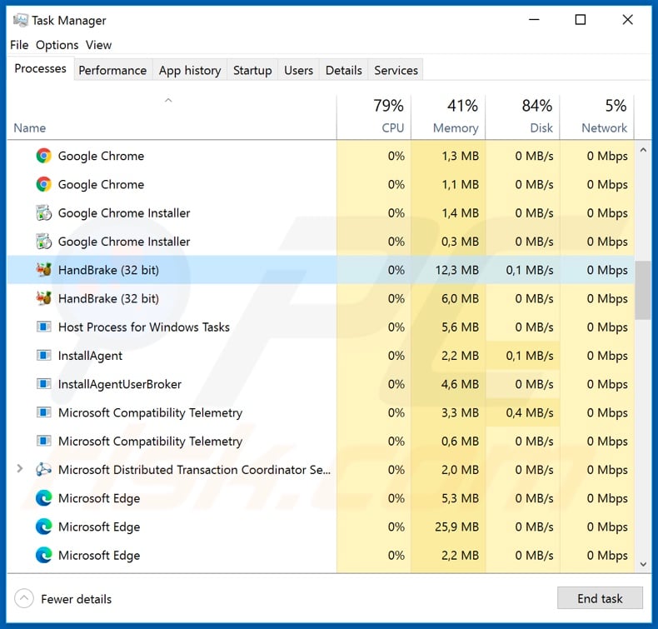
Task: Click the InstallAgentUserBroker process icon
Action: (x=43, y=383)
